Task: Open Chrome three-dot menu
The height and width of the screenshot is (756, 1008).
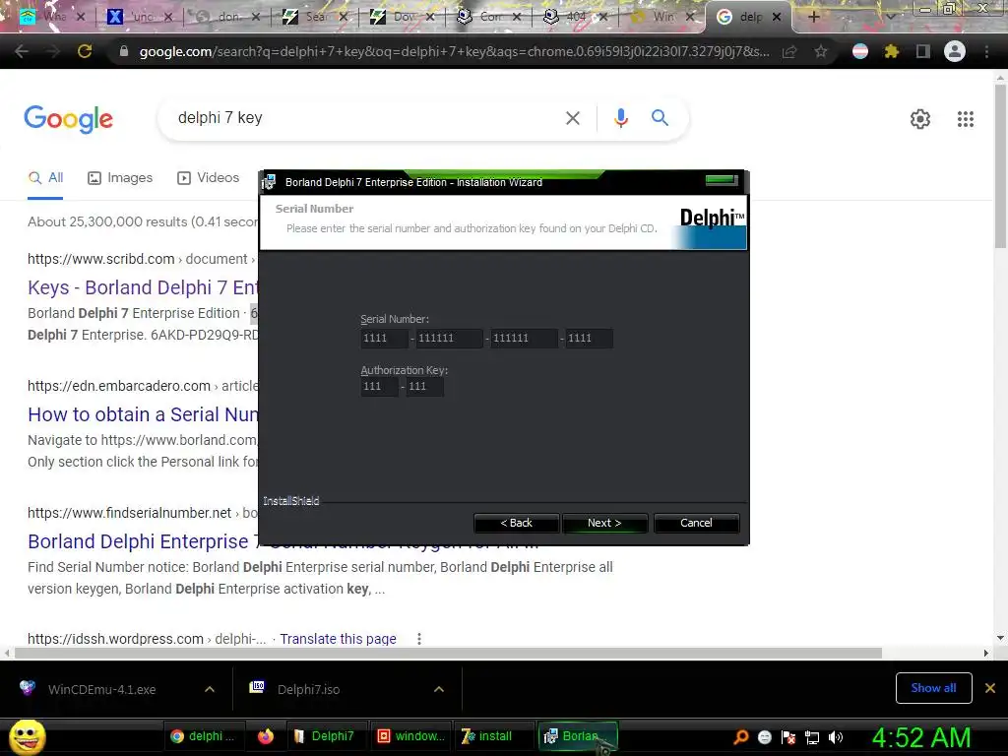Action: (x=986, y=51)
